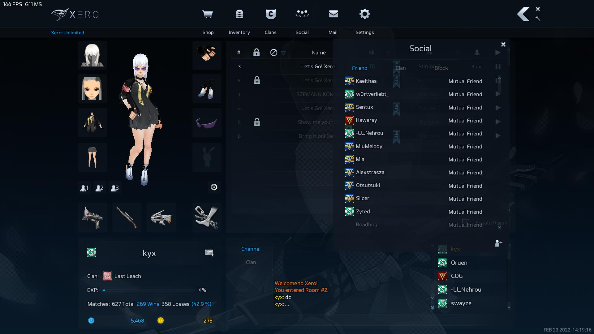Screen dimensions: 594x334
Task: Click the character settings gear icon
Action: point(214,187)
